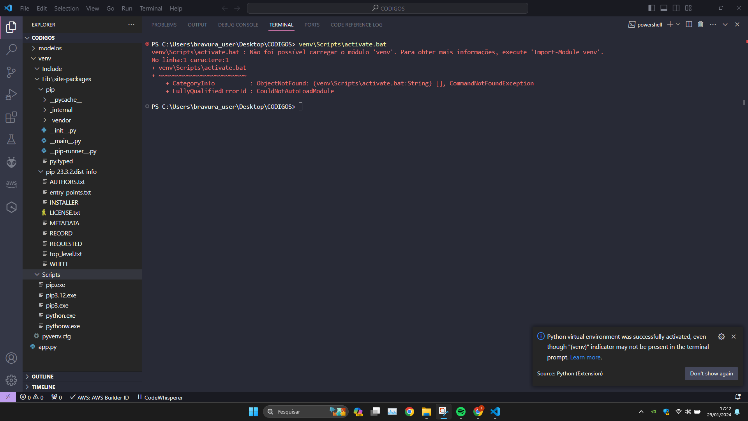Viewport: 748px width, 421px height.
Task: Open the Testing beaker view
Action: point(11,140)
